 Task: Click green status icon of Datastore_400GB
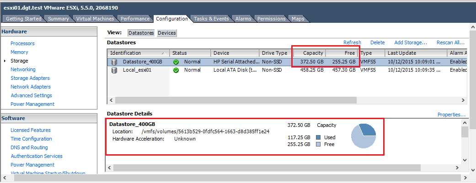[x=176, y=62]
